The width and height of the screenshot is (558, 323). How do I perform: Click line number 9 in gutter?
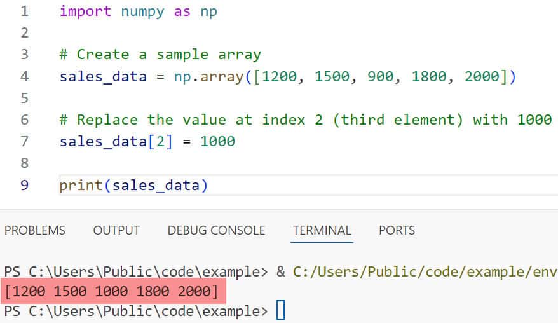pos(24,185)
